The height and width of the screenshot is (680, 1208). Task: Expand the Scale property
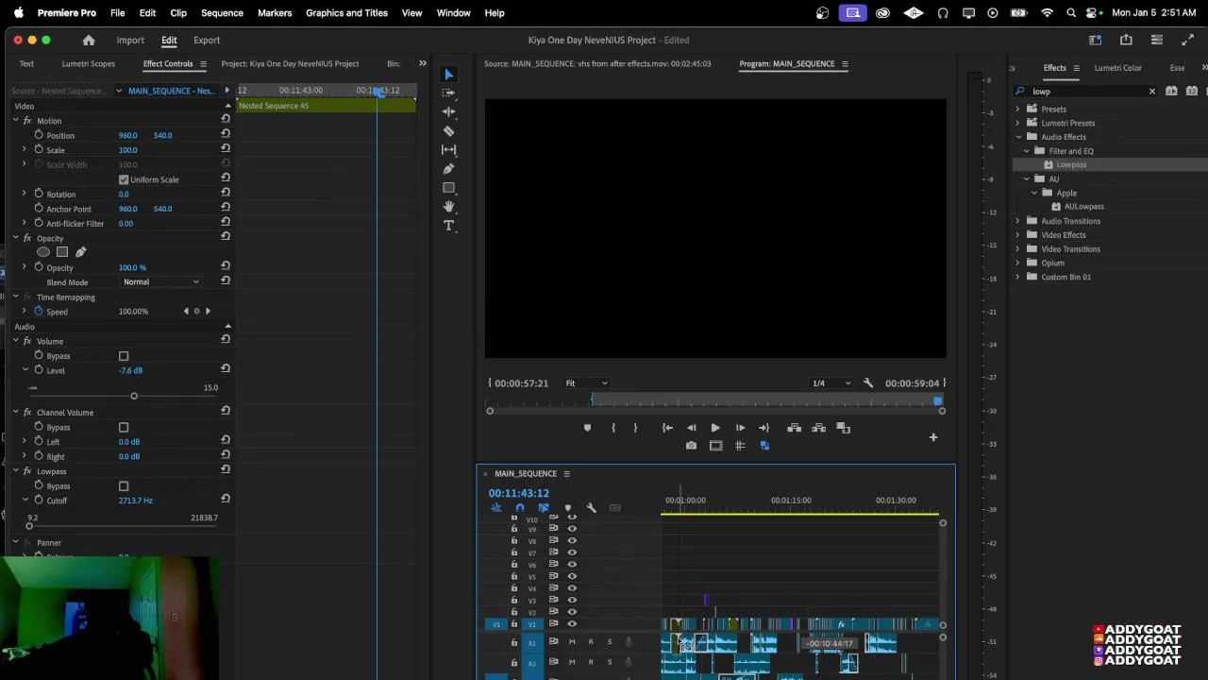pos(25,149)
